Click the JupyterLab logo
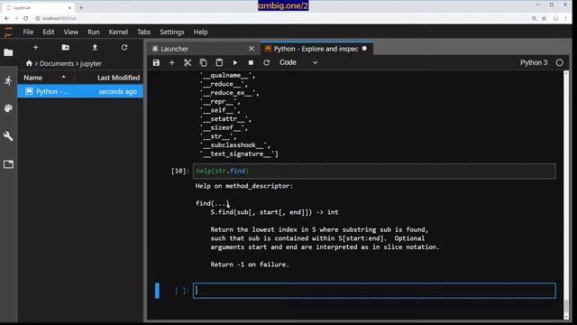Image resolution: width=577 pixels, height=325 pixels. [8, 32]
